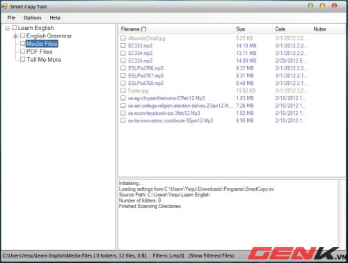Sort list by Date column header
The image size is (348, 263).
tap(292, 29)
